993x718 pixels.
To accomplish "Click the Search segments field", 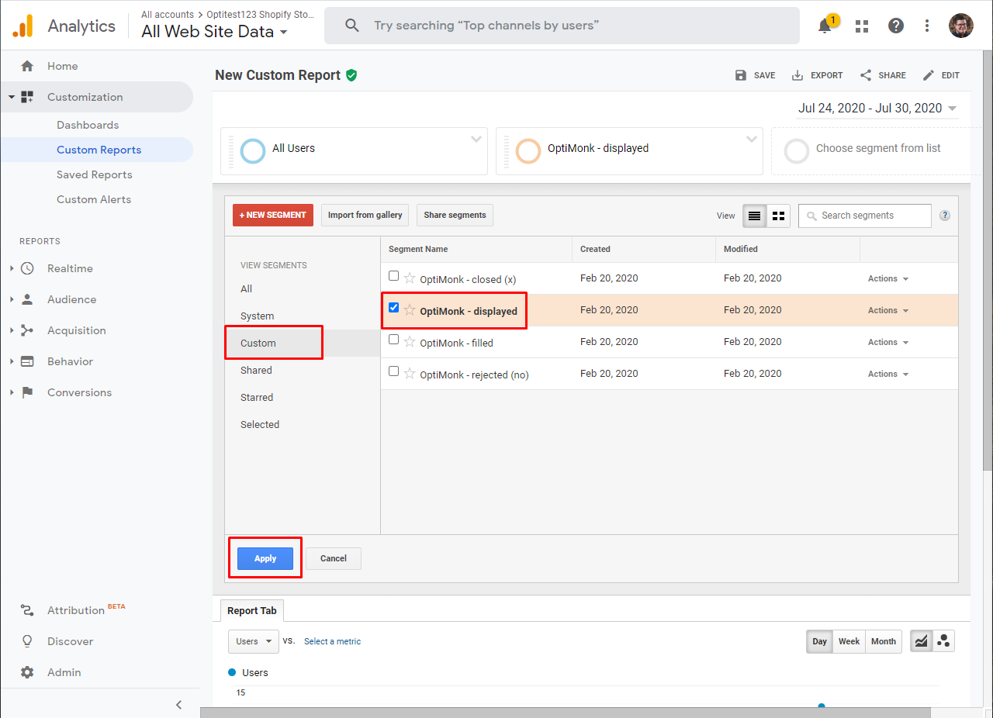I will [865, 216].
